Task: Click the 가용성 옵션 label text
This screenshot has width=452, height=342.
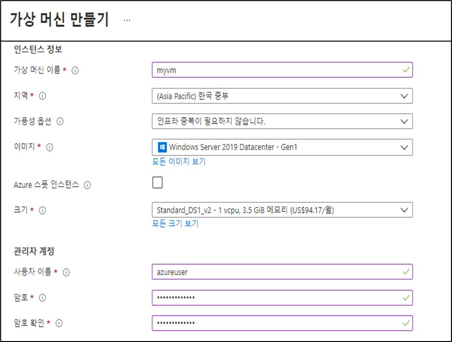Action: coord(32,121)
